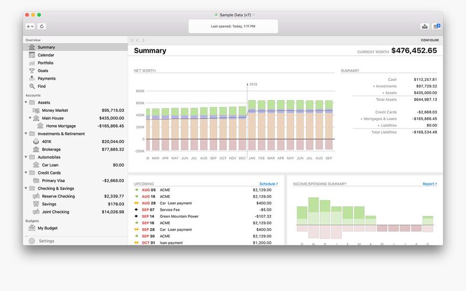The height and width of the screenshot is (291, 466).
Task: Click the 401K account icon
Action: coord(36,141)
